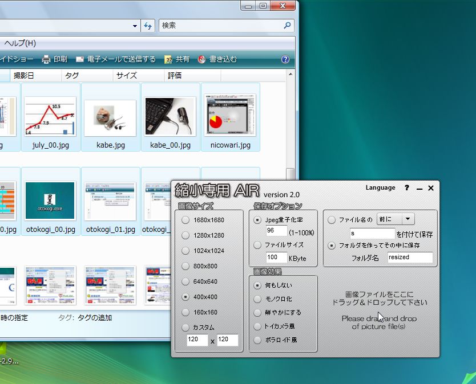Image resolution: width=476 pixels, height=384 pixels.
Task: Select フォルダを作ってその中に保存 option
Action: pos(332,246)
